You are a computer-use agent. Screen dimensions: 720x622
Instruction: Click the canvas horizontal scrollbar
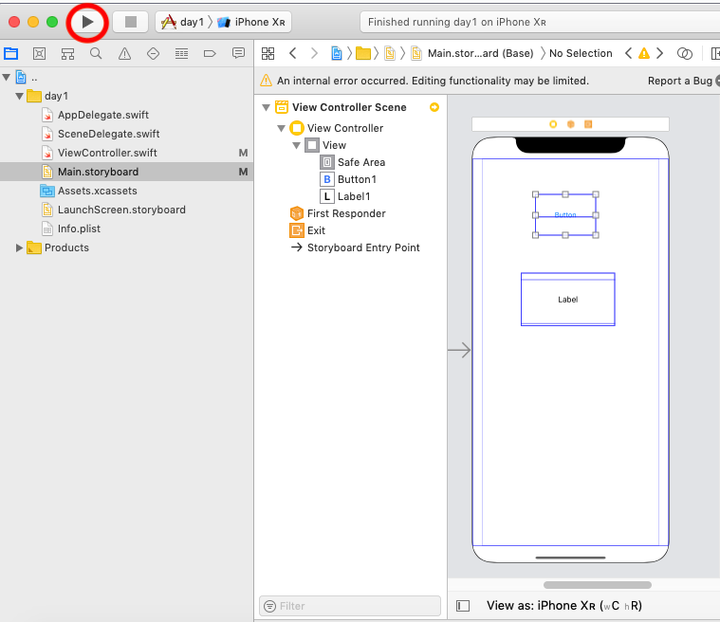coord(598,585)
